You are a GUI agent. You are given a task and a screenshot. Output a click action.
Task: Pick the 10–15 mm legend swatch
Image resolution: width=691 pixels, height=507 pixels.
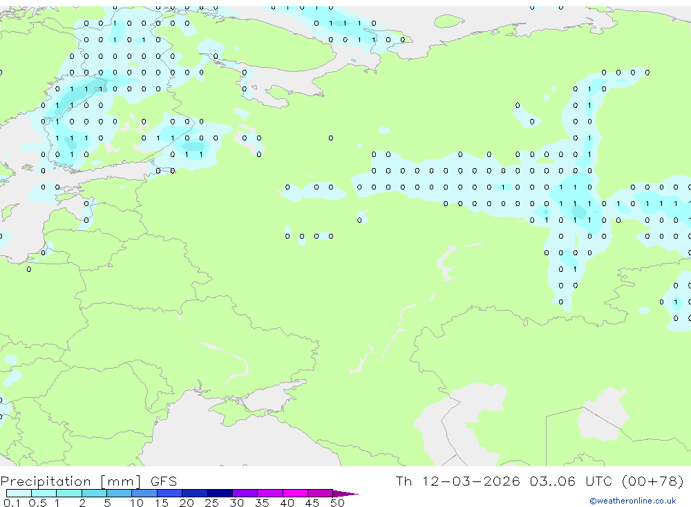pos(144,493)
